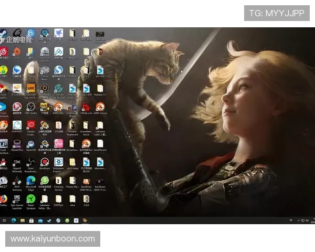Select the VIVEPORT desktop icon
315x252 pixels.
point(17,125)
